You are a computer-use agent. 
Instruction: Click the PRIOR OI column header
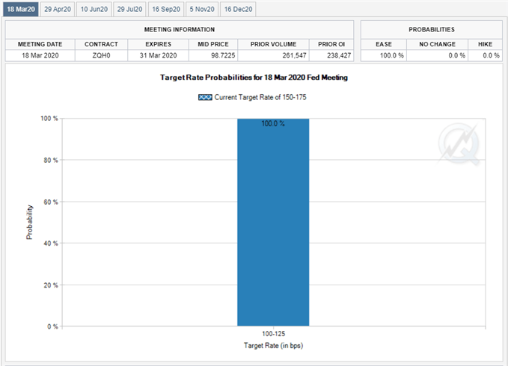point(331,44)
